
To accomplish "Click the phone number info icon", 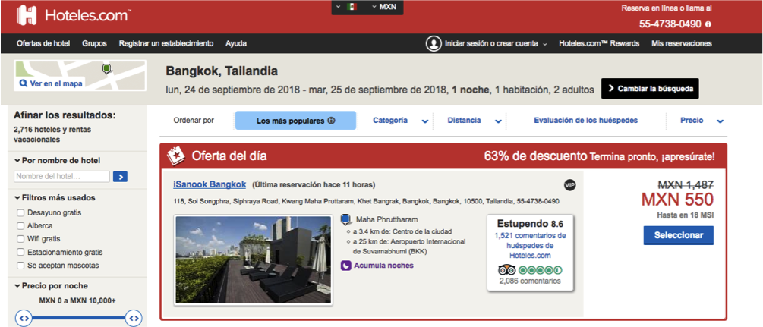I will coord(708,24).
